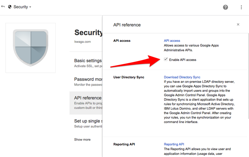249x157 pixels.
Task: Click the back arrow icon
Action: [x=3, y=6]
